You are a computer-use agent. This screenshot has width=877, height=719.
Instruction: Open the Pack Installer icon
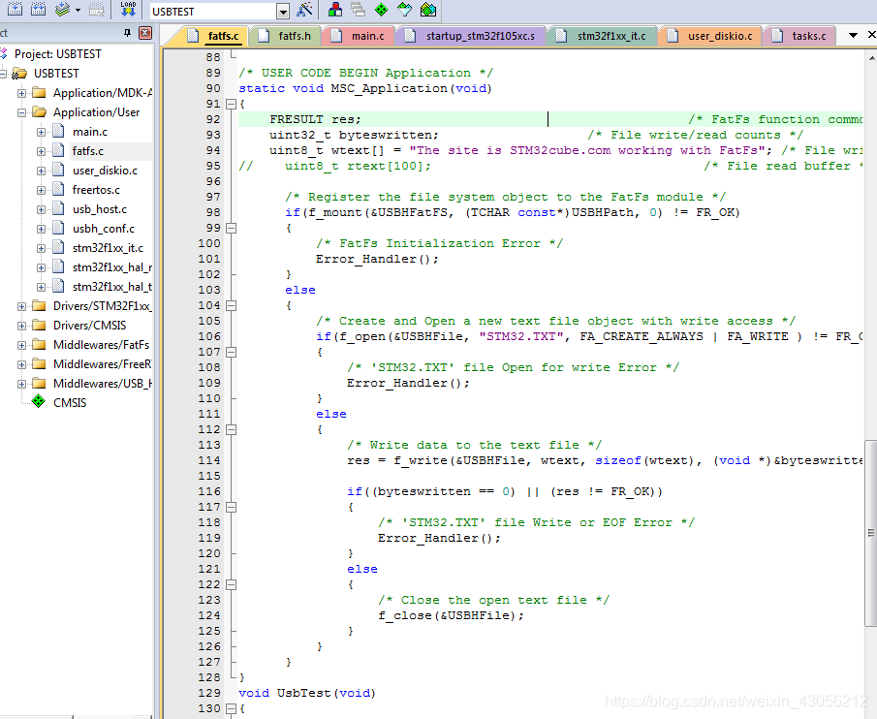point(428,9)
